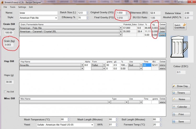Delete the Amarillo hop row

pos(162,65)
